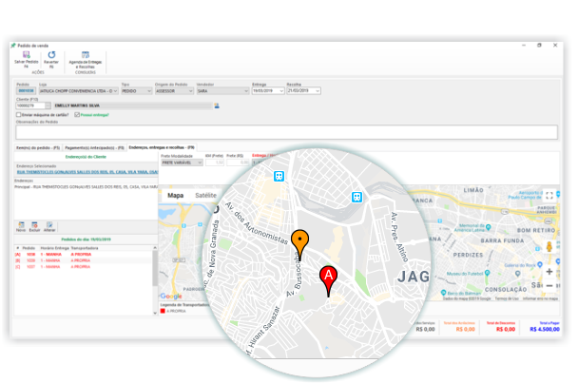This screenshot has width=578, height=383.
Task: Click the Galeria do Rock map pin
Action: [540, 264]
